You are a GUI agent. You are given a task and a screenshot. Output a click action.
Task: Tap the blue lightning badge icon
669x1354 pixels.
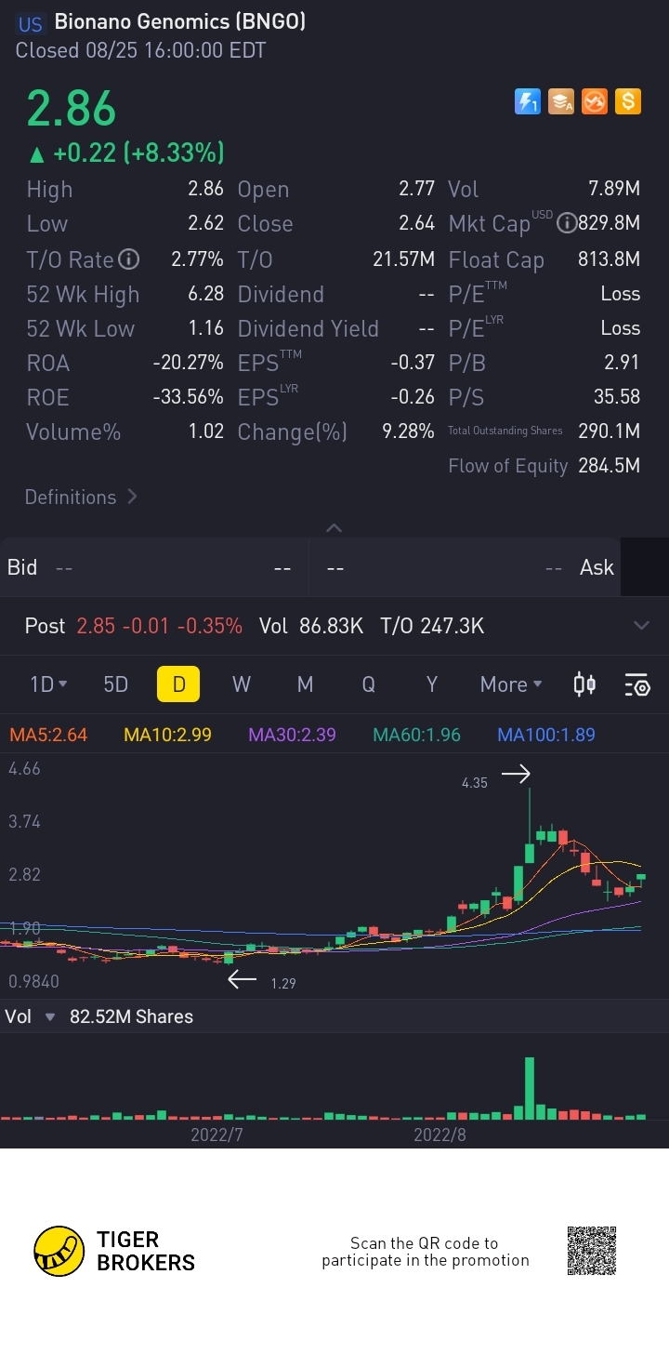[528, 101]
